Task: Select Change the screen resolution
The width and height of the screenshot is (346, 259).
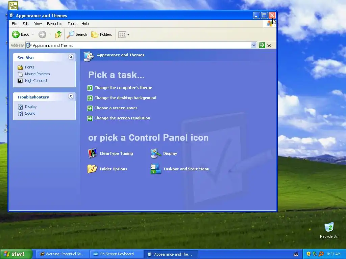Action: click(122, 118)
